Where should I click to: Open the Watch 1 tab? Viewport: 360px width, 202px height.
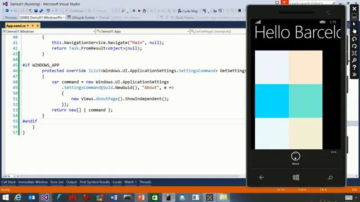tap(130, 182)
